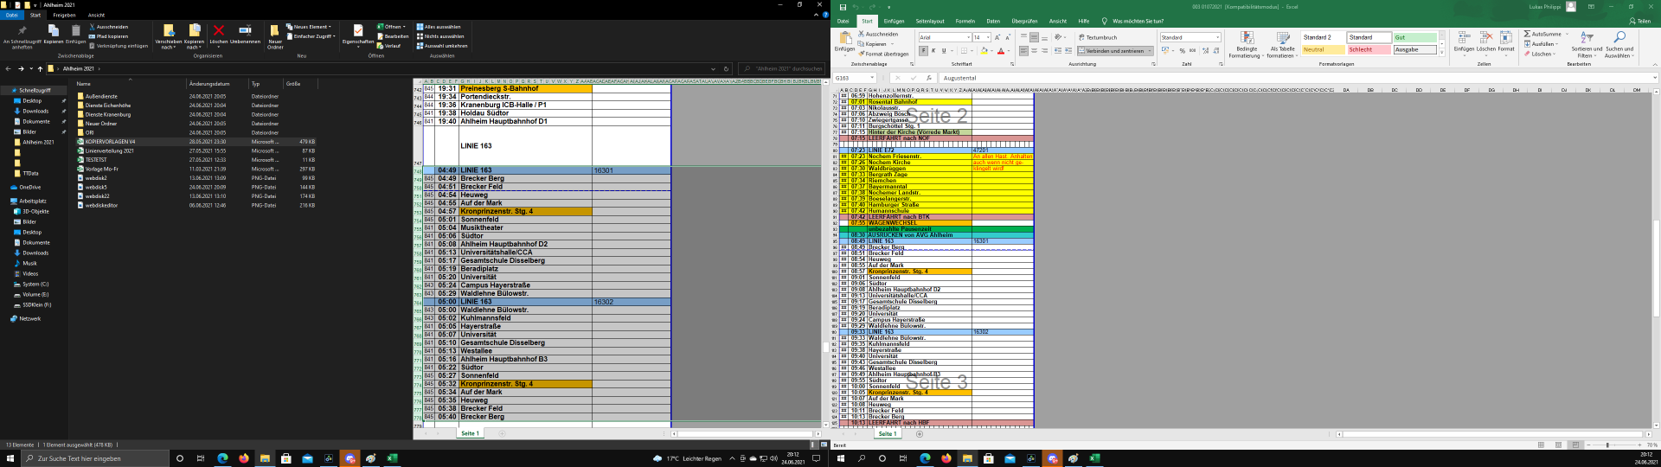This screenshot has height=467, width=1661.
Task: Open the Ansicht tab in Explorer
Action: tap(96, 15)
